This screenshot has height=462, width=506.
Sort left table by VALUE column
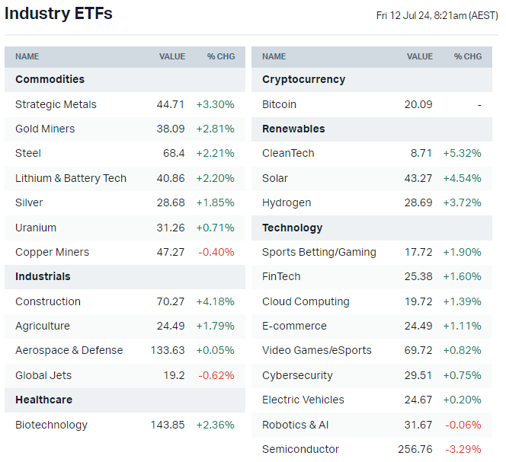(x=171, y=56)
